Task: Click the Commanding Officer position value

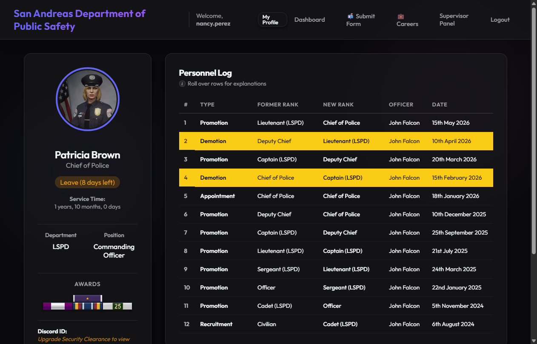Action: click(114, 251)
